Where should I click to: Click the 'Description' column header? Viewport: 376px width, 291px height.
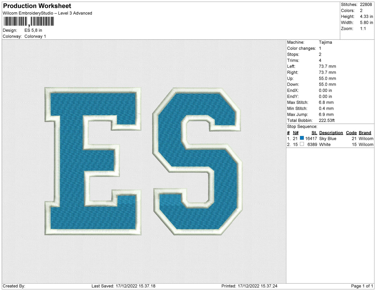[x=331, y=133]
